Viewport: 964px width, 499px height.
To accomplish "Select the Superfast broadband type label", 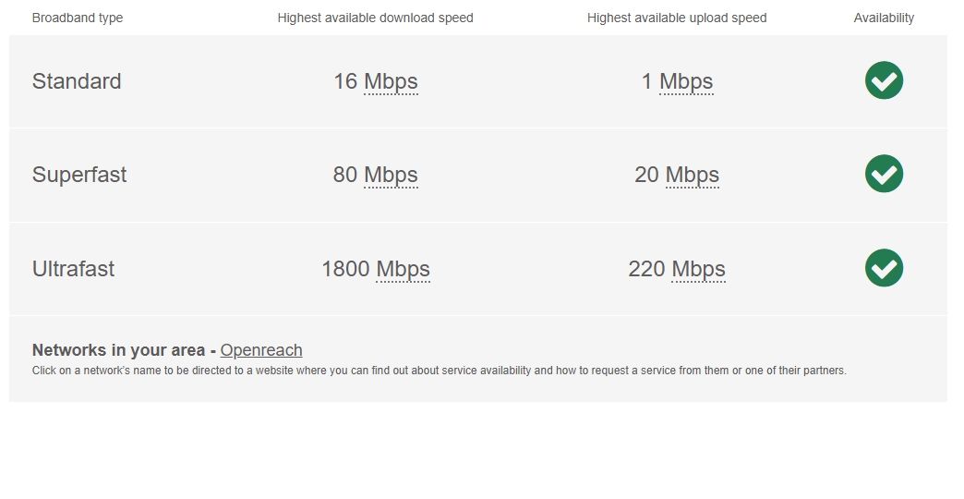I will tap(79, 176).
